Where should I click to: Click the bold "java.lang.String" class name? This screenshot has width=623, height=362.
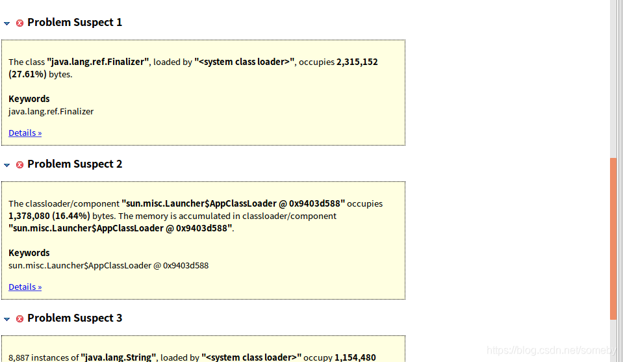coord(118,357)
